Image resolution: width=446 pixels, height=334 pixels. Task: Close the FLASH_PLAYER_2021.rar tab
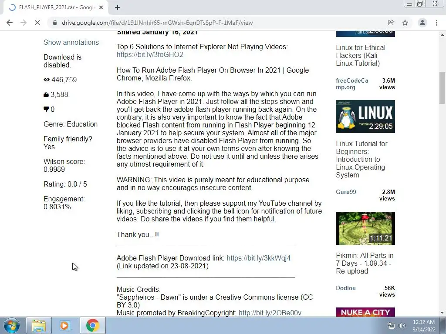pyautogui.click(x=101, y=7)
